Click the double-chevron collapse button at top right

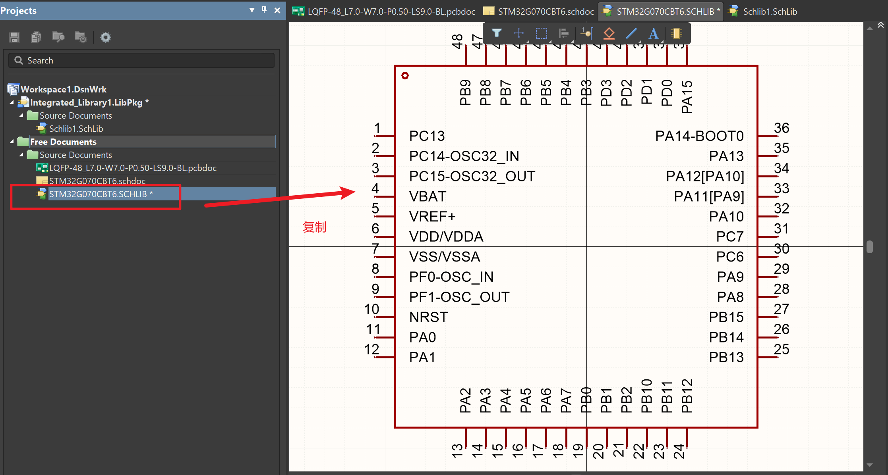point(880,25)
